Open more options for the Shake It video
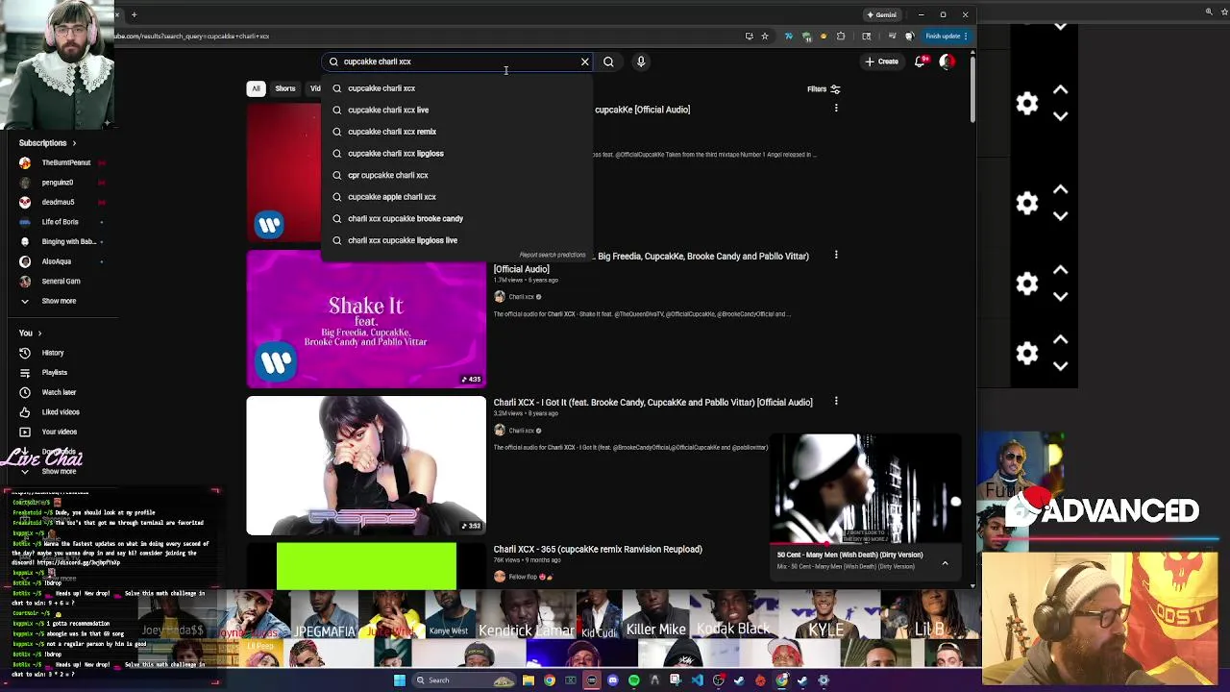Viewport: 1230px width, 692px height. 836,255
